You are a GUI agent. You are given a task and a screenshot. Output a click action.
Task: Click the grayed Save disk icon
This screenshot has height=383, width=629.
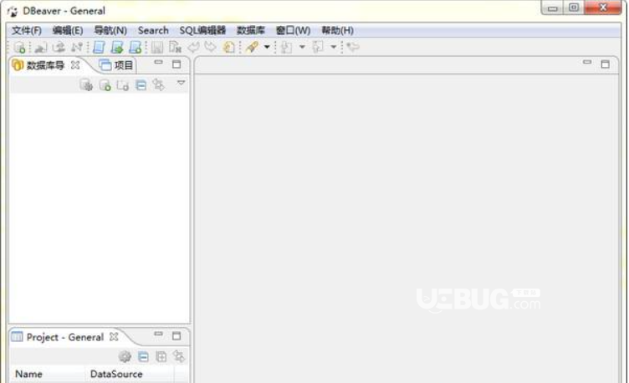pos(157,47)
